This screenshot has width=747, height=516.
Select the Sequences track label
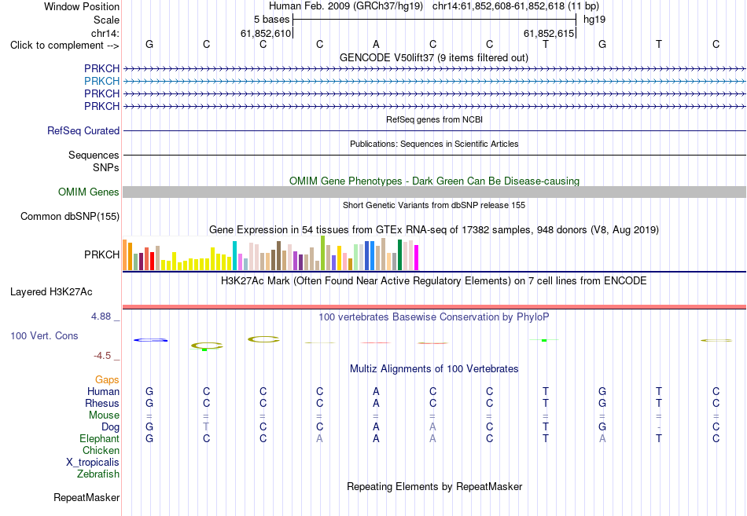(94, 156)
